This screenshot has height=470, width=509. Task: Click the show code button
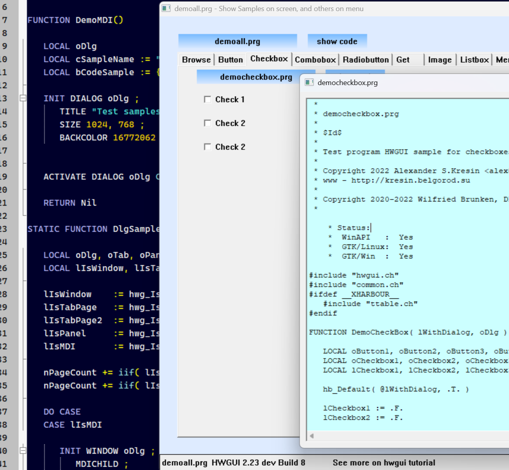[337, 42]
